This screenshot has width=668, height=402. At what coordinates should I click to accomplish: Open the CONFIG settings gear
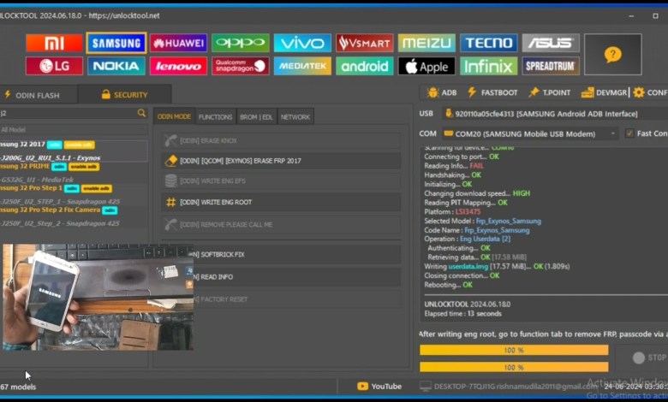(x=651, y=92)
